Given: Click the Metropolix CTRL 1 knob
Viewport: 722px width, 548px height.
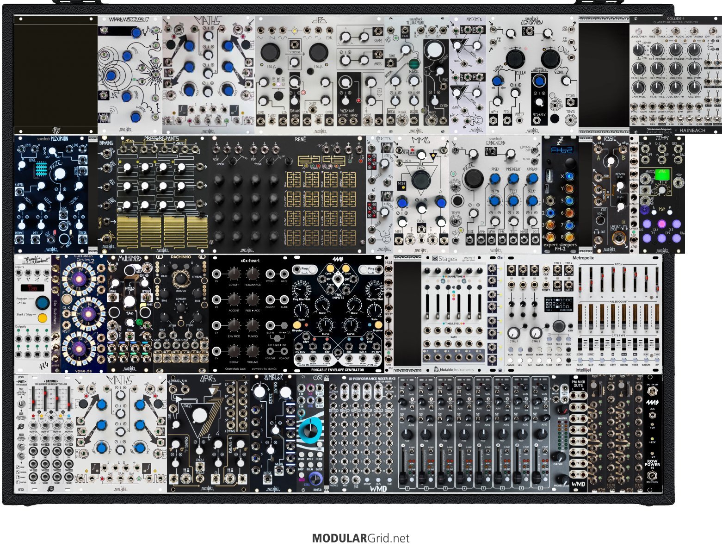Looking at the screenshot, I should click(x=514, y=333).
